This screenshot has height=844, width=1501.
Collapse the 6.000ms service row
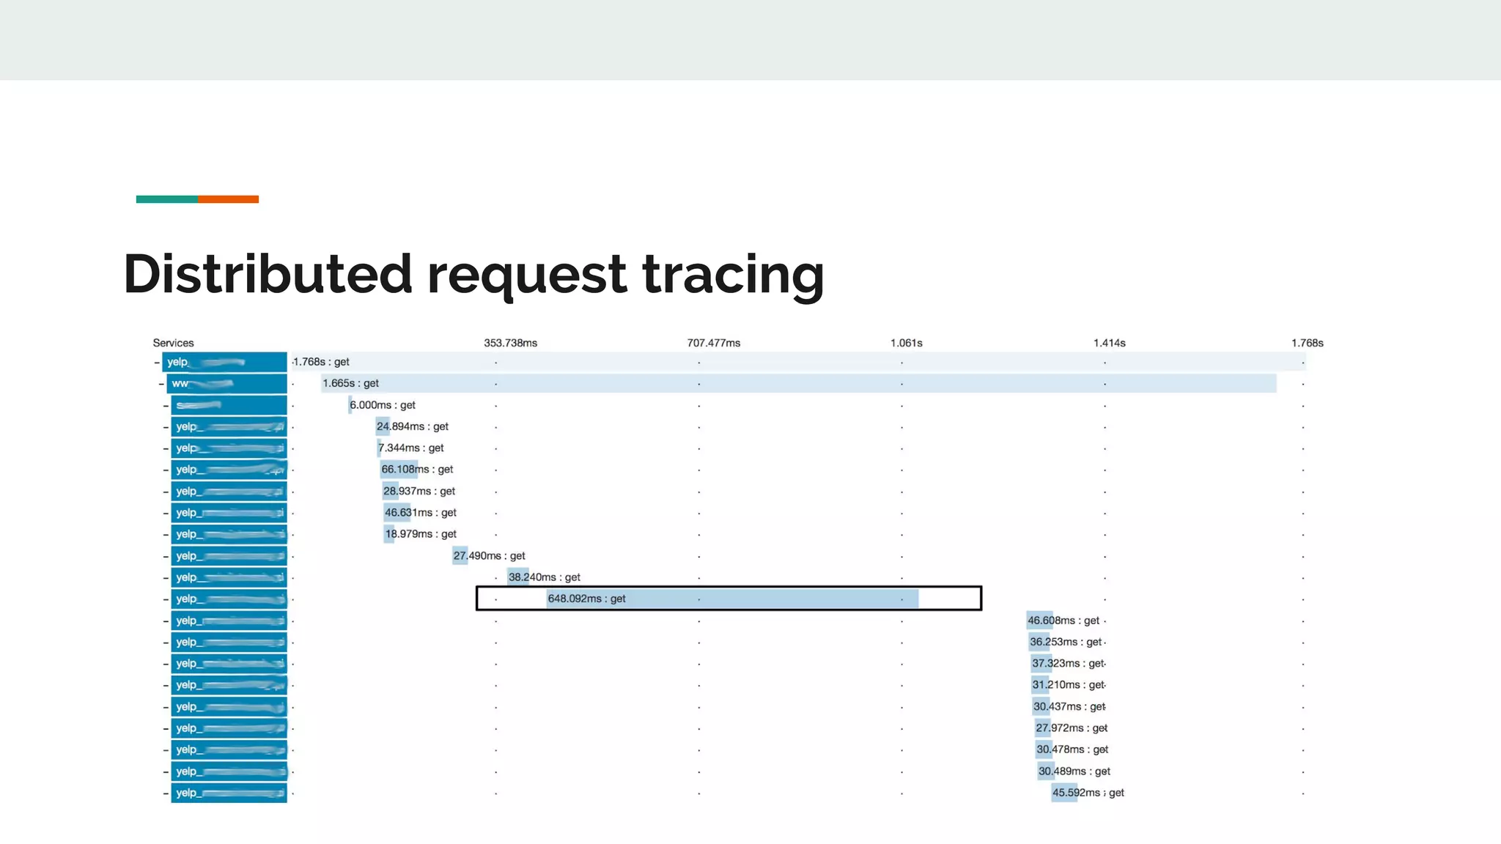(x=166, y=405)
